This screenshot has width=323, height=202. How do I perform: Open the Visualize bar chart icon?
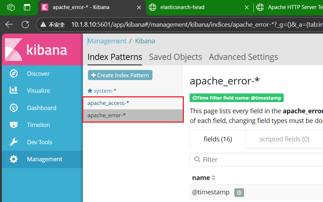[14, 90]
